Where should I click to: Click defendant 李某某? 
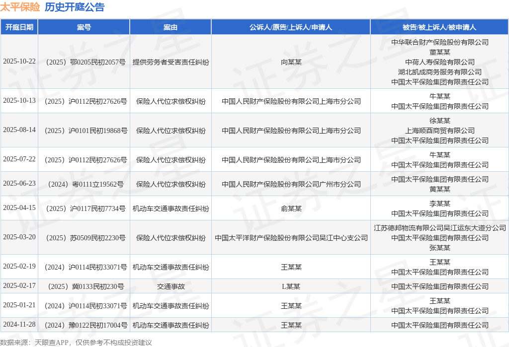439,204
